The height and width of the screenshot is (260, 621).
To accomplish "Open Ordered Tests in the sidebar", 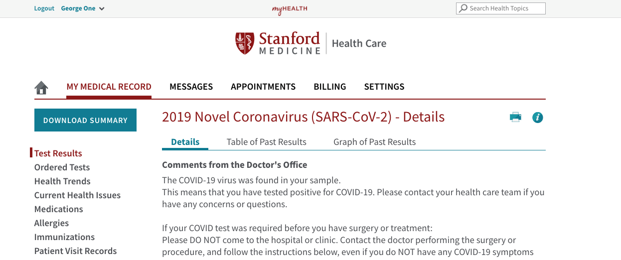I will click(x=62, y=167).
